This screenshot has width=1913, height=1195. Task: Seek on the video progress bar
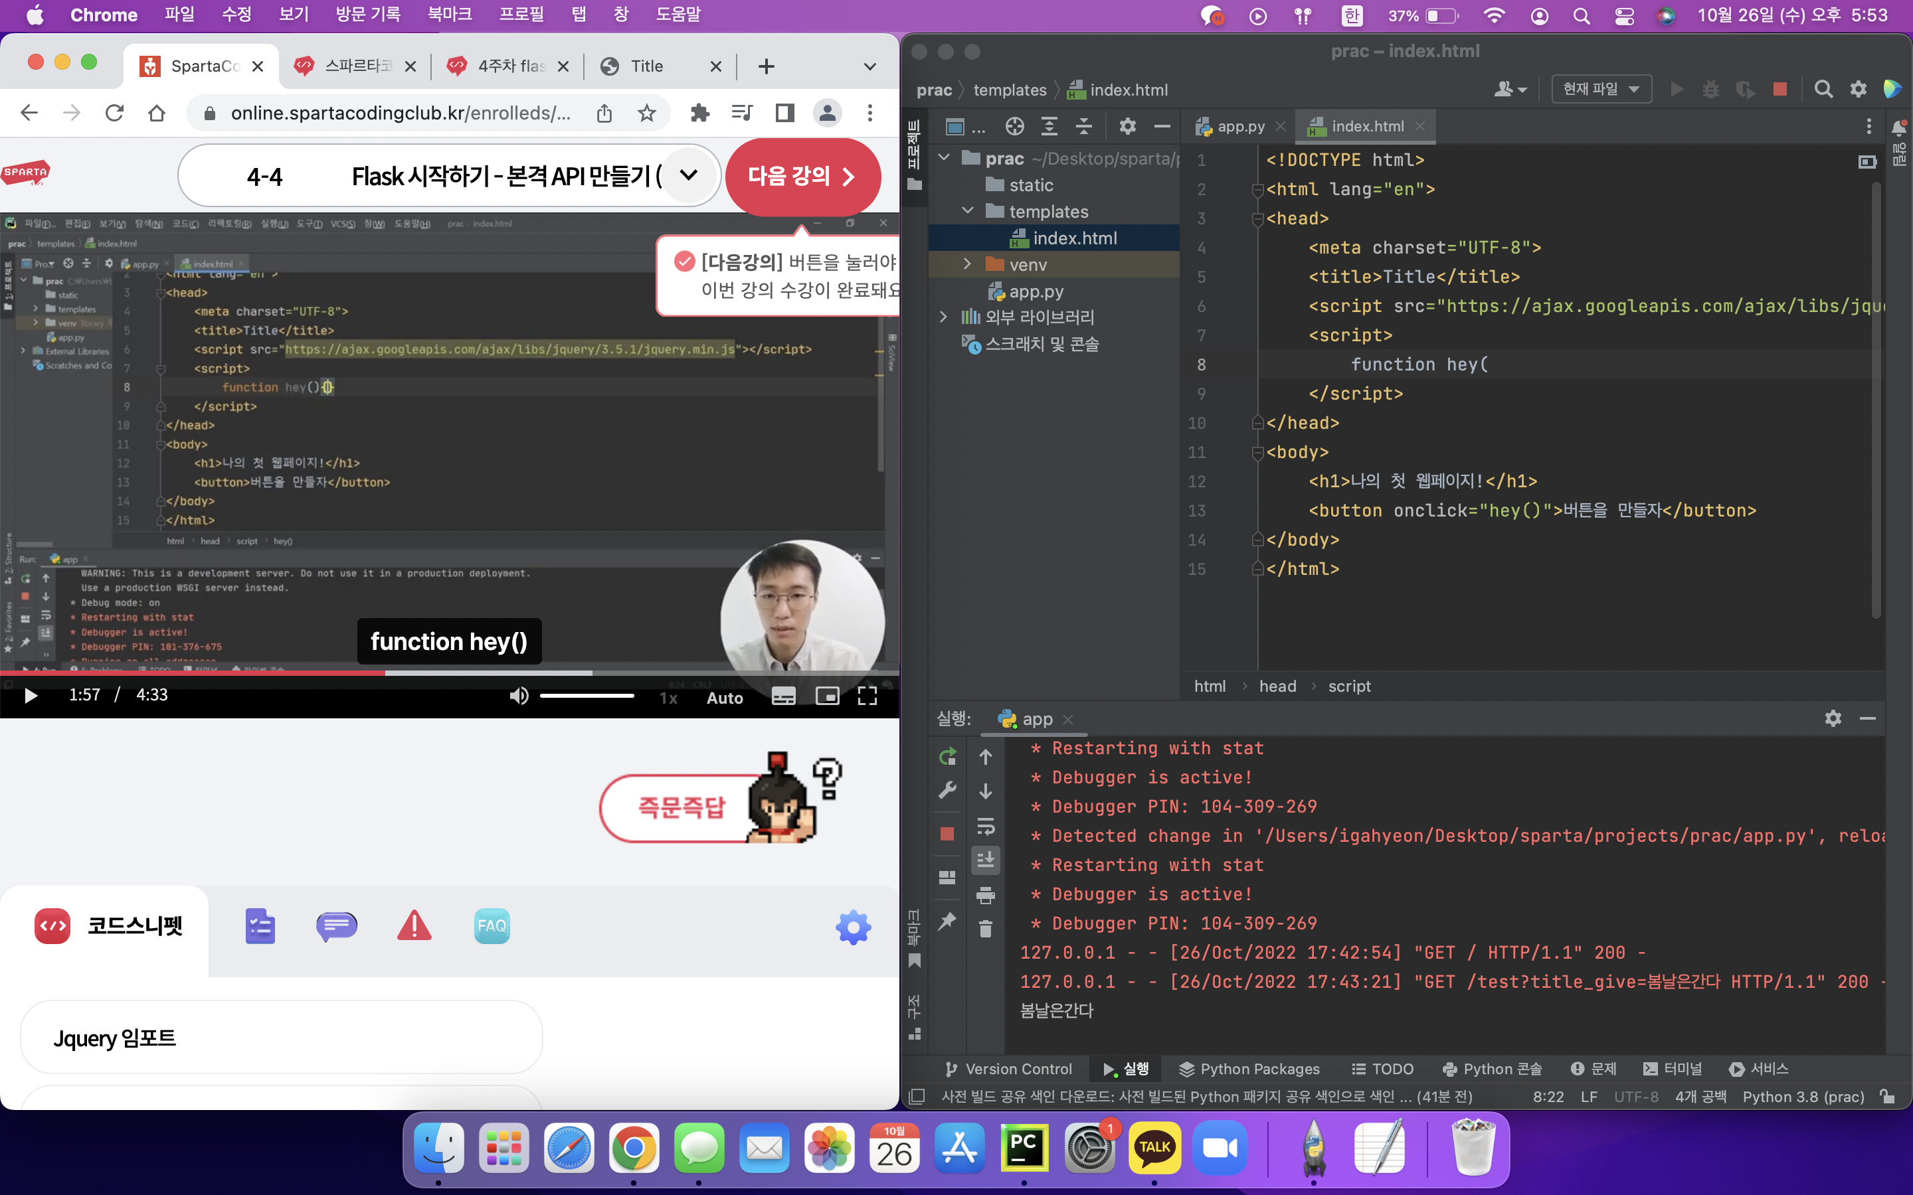pos(449,673)
